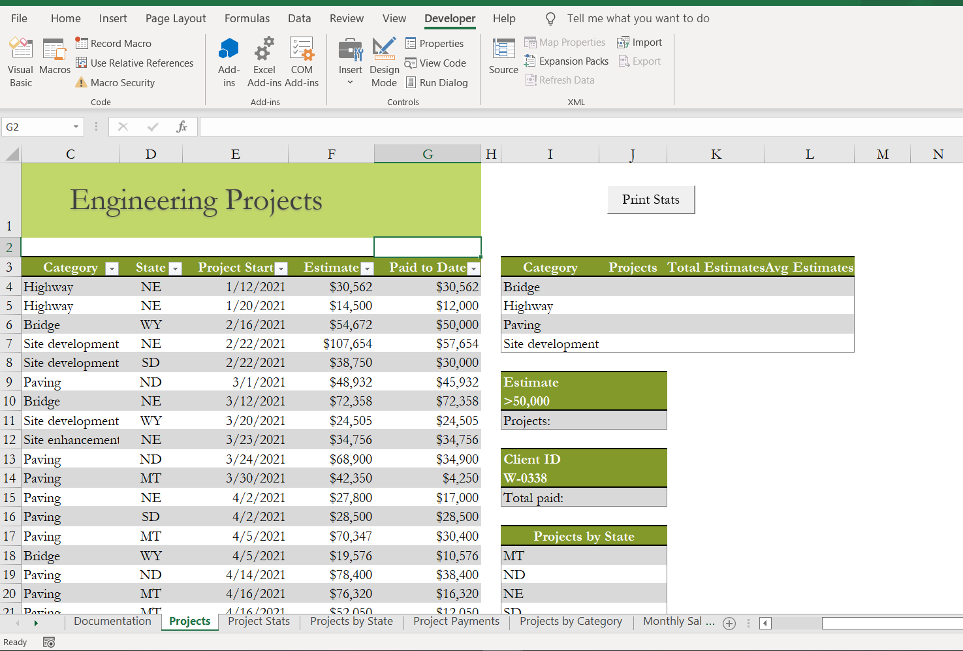This screenshot has width=963, height=651.
Task: Select row 7 header
Action: 10,344
